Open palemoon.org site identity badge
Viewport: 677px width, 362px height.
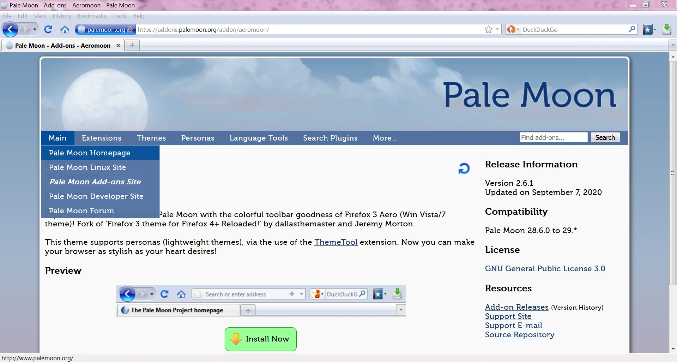[105, 29]
